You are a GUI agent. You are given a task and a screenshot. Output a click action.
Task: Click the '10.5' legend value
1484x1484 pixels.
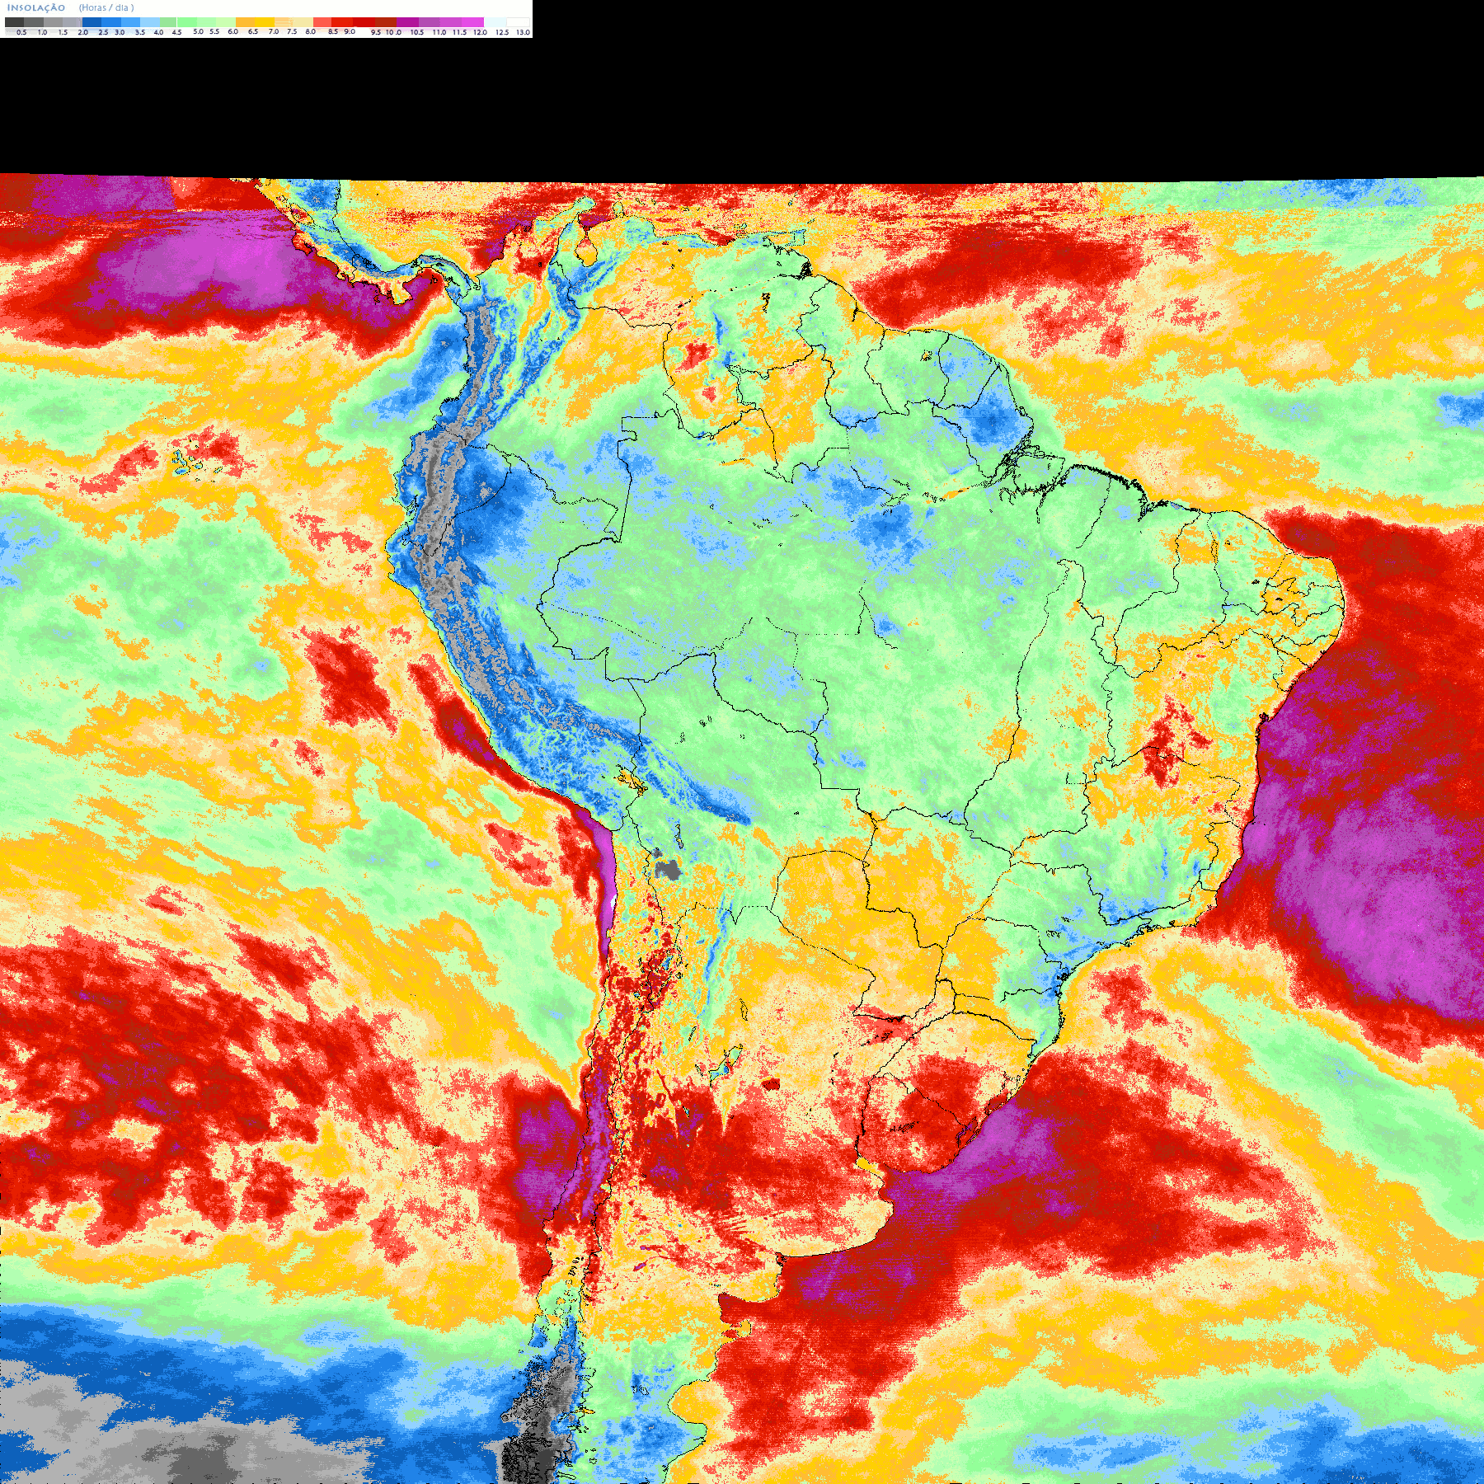[417, 32]
